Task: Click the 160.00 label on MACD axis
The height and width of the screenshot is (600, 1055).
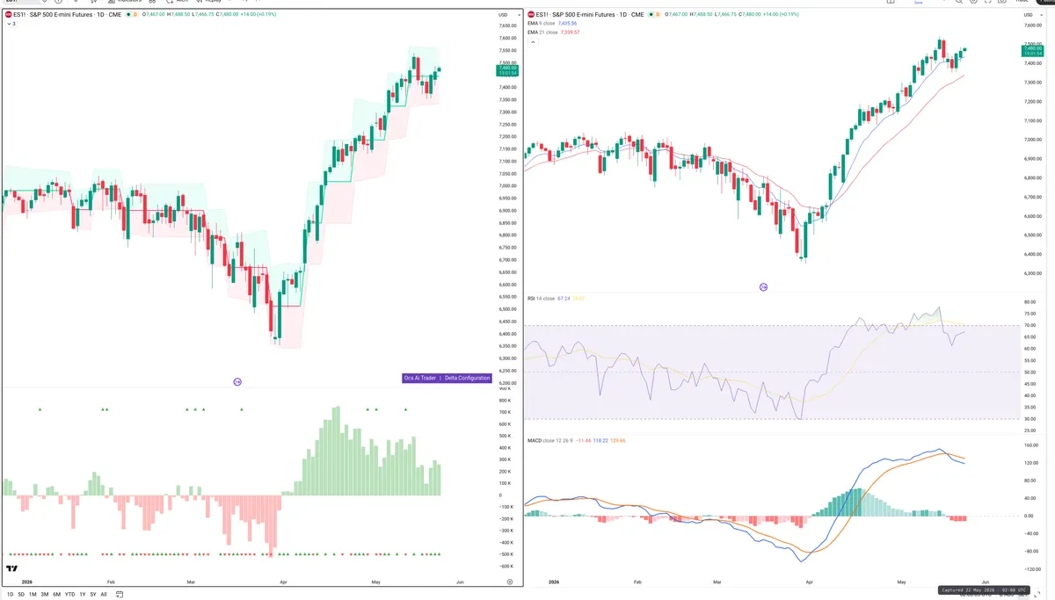Action: click(1030, 445)
